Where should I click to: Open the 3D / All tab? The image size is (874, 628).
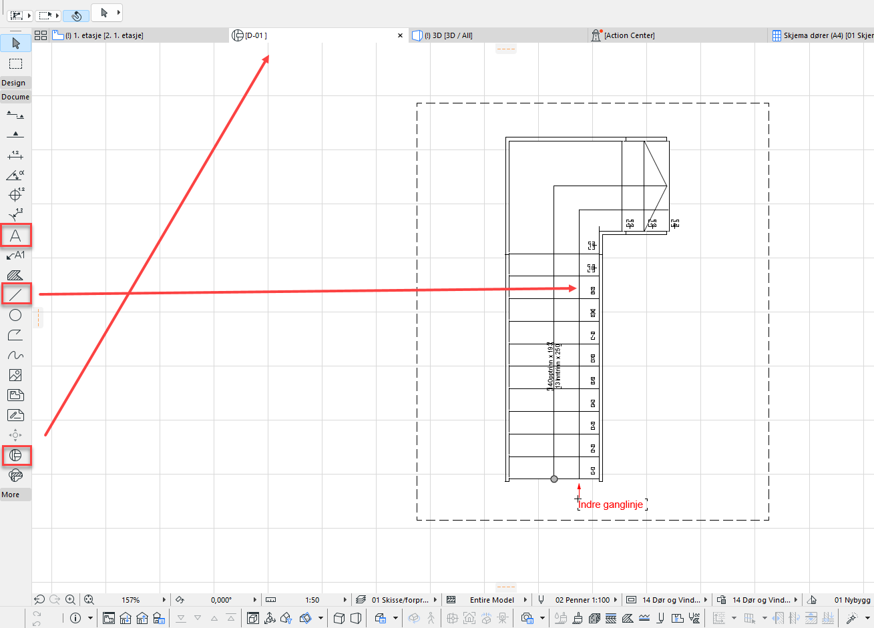click(x=449, y=35)
